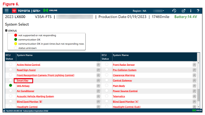Click the 17460mile odometer text

(160, 17)
